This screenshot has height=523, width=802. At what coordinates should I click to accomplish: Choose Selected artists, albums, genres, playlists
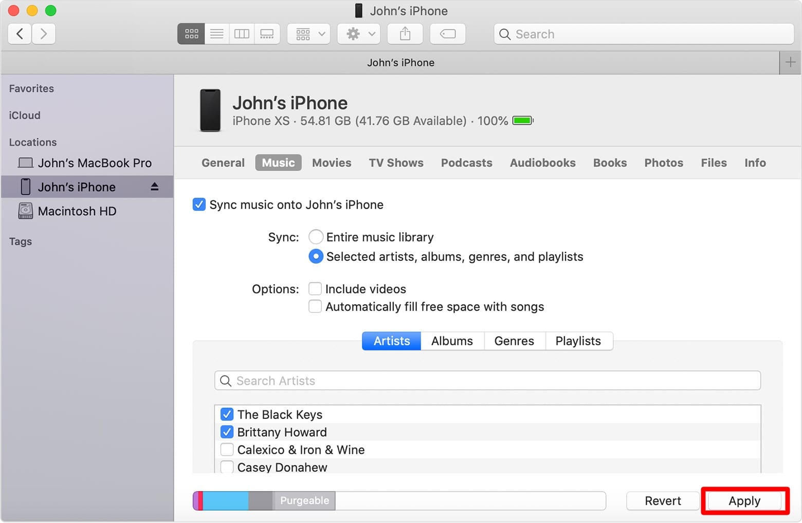coord(316,256)
